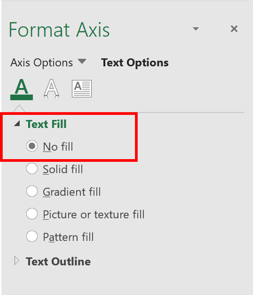Click the Format Axis pane title
This screenshot has height=295, width=253.
[59, 29]
